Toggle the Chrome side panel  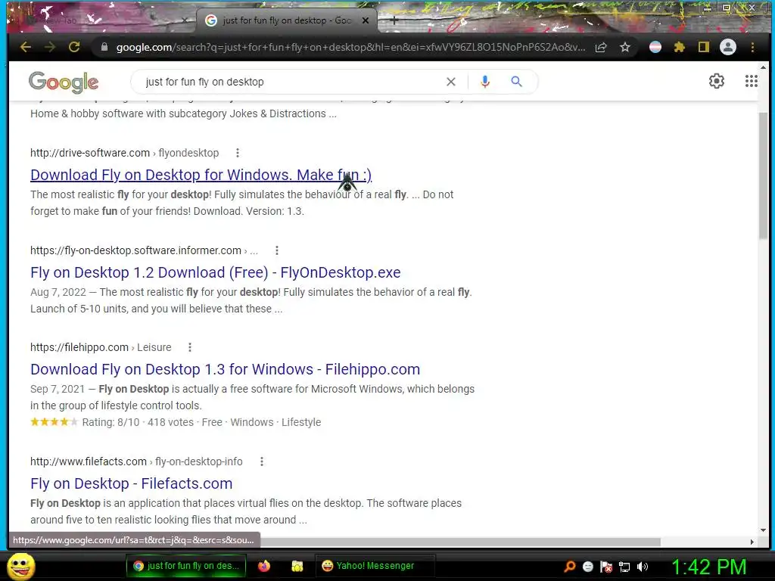[704, 47]
